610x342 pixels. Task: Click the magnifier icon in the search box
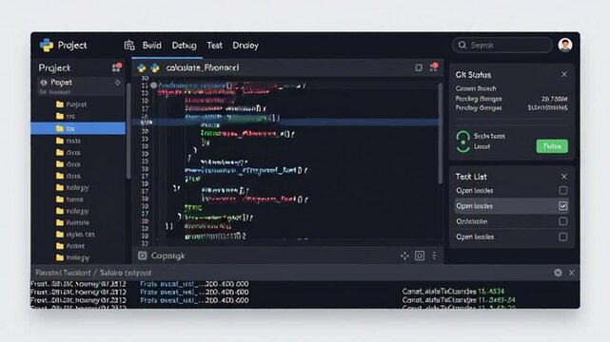[462, 45]
